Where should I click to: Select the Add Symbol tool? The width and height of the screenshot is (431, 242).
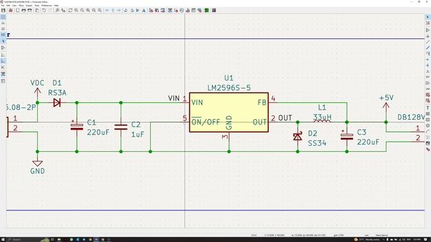click(428, 30)
